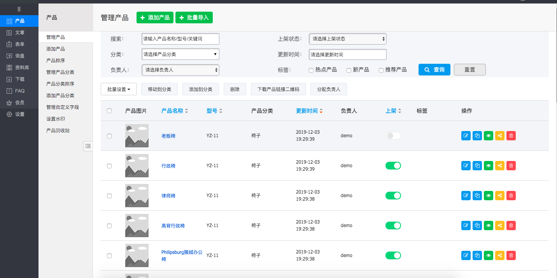The image size is (557, 278).
Task: Turn off the 上架 switch for 行政椅
Action: [393, 166]
